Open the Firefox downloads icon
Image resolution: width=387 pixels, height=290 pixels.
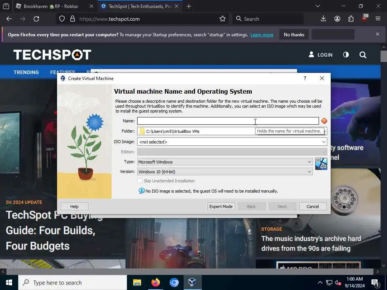point(323,19)
